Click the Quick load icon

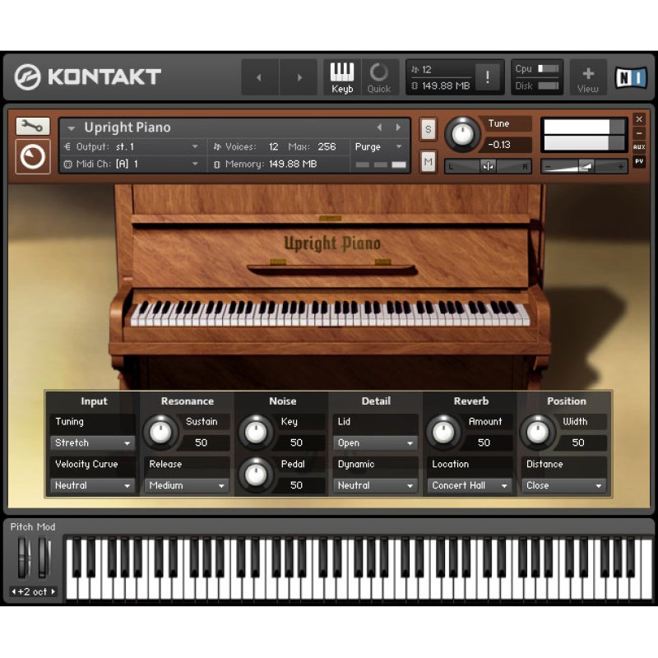tap(378, 77)
